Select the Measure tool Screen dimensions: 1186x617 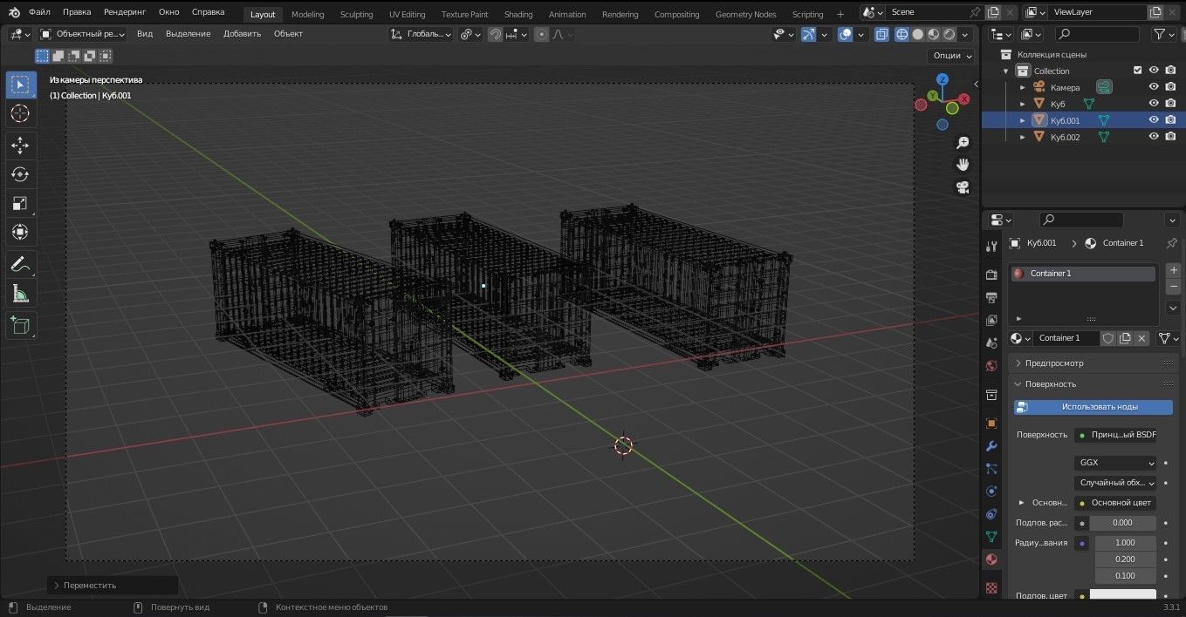click(x=20, y=294)
